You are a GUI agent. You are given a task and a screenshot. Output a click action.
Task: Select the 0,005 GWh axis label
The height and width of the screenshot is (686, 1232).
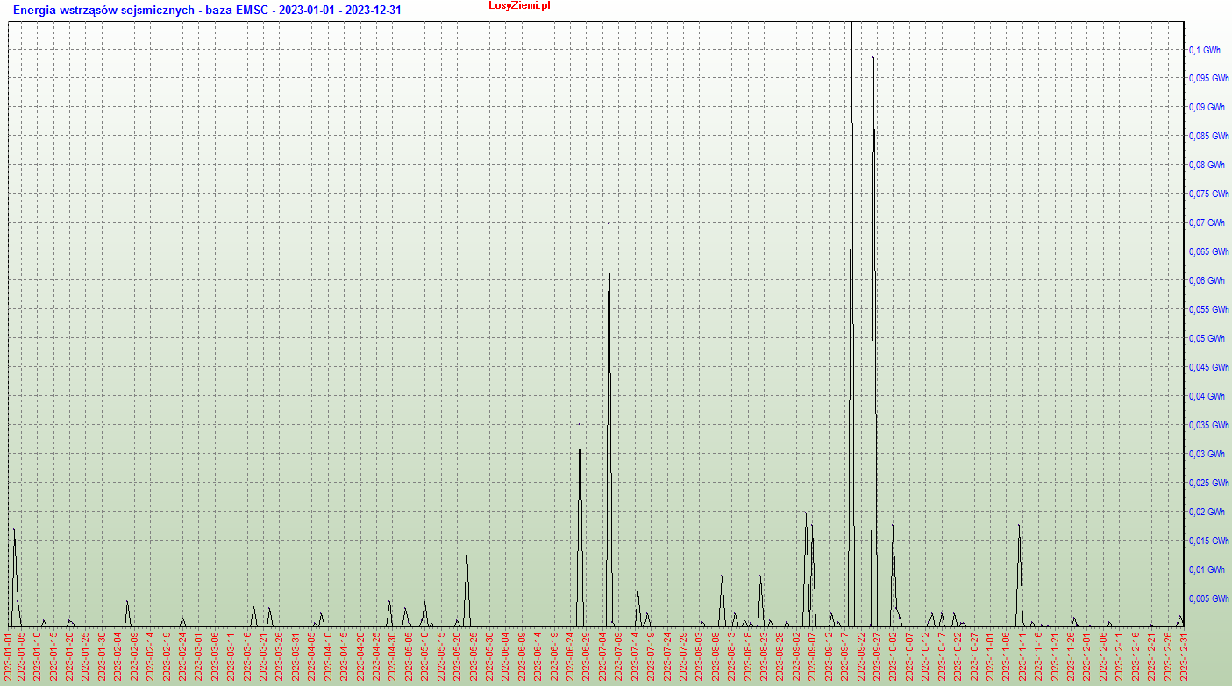tap(1208, 598)
